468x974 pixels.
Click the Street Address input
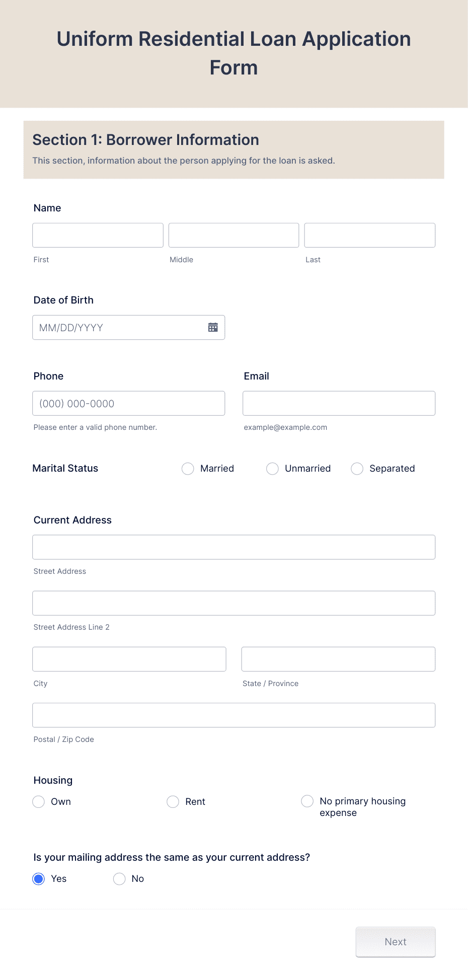(x=233, y=547)
